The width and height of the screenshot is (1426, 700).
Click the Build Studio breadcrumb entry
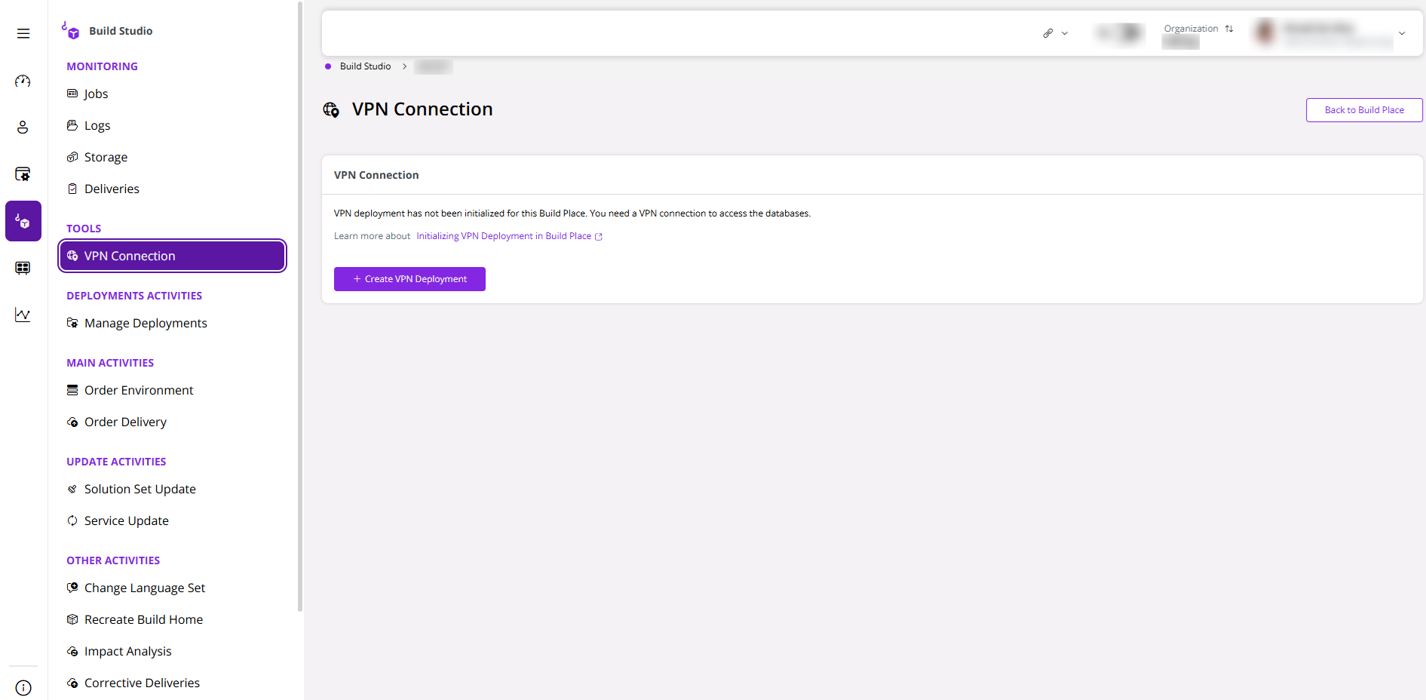click(x=365, y=66)
